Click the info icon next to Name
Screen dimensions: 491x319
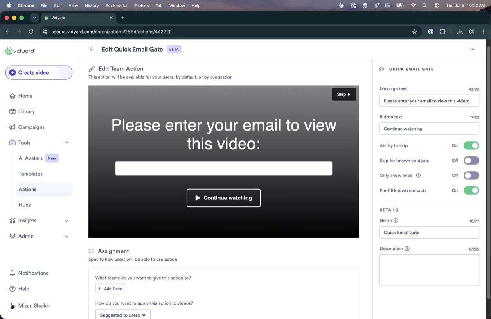click(x=396, y=221)
